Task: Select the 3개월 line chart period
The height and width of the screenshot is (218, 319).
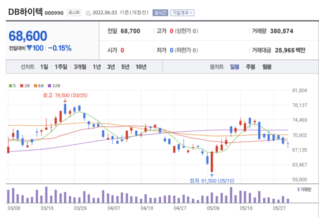Action: [x=80, y=67]
